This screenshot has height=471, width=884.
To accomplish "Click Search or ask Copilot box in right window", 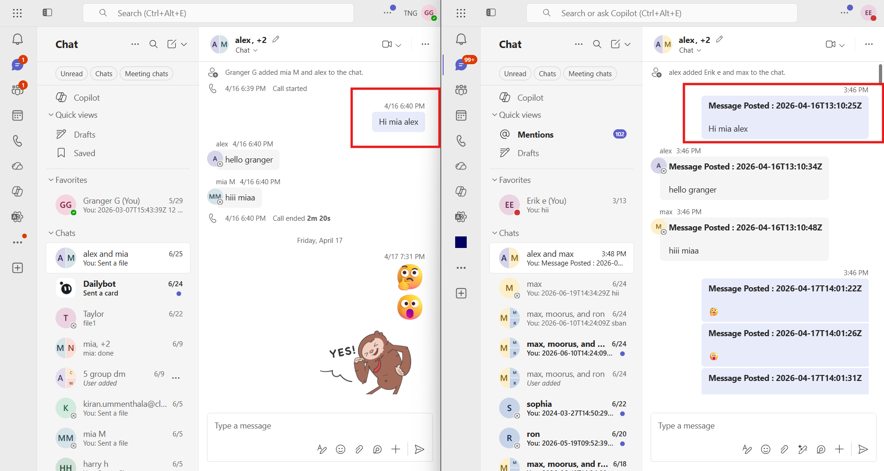I will click(662, 13).
